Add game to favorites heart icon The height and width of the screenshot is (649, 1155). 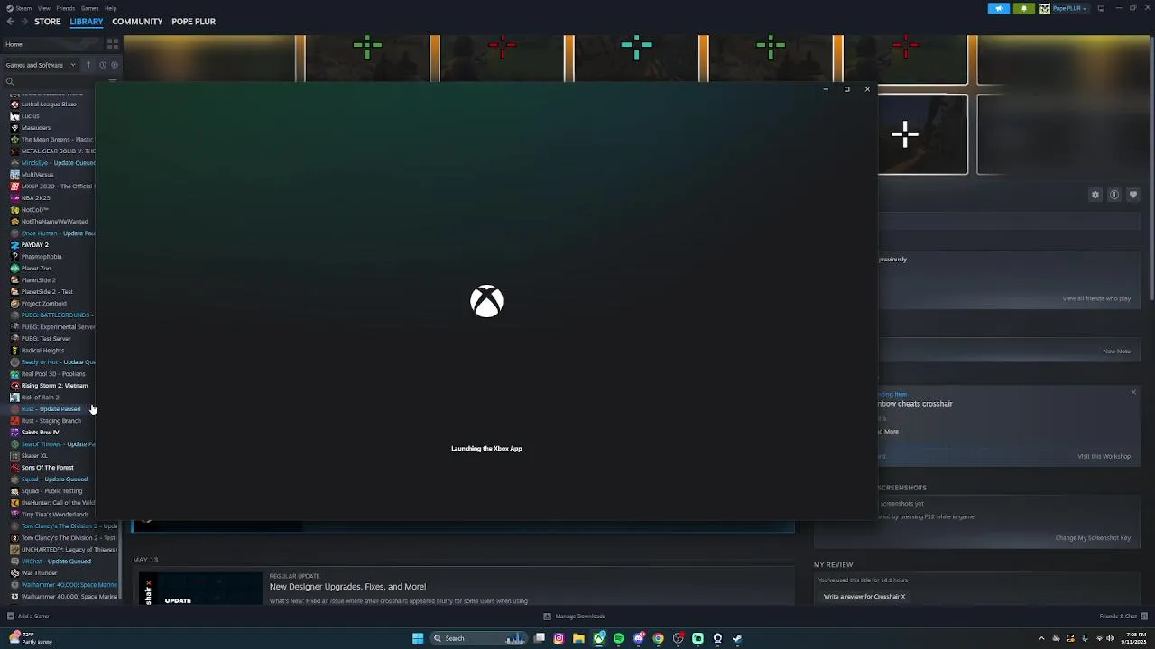[1133, 195]
